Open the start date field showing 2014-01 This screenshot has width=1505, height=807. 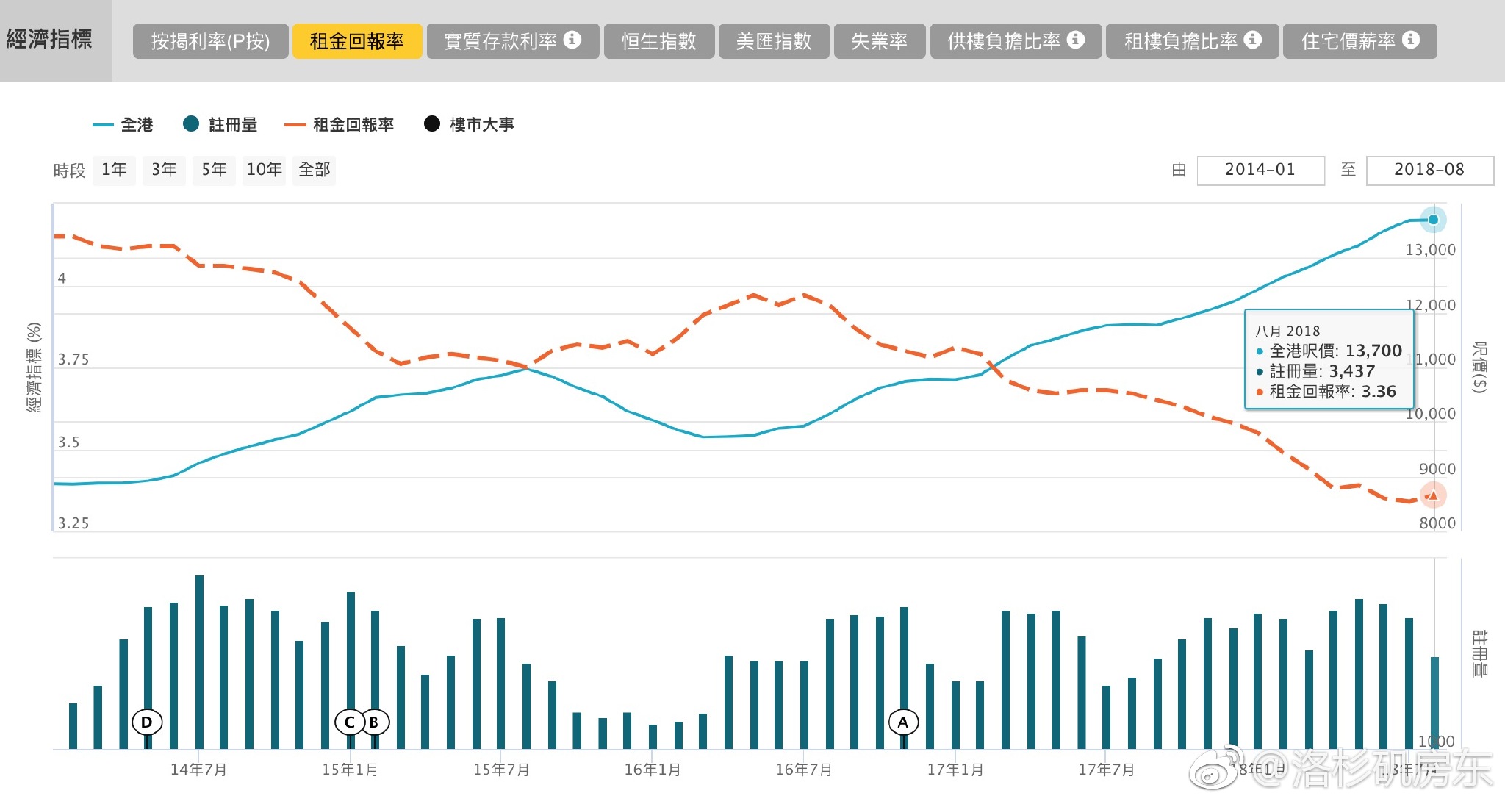coord(1261,170)
